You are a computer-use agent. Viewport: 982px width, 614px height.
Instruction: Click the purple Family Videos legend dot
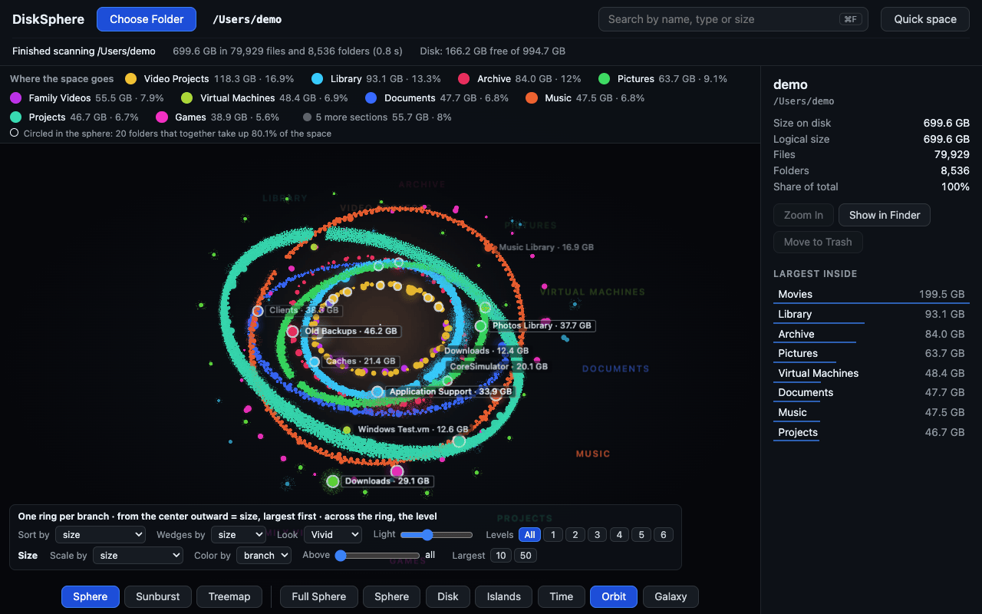click(x=16, y=98)
